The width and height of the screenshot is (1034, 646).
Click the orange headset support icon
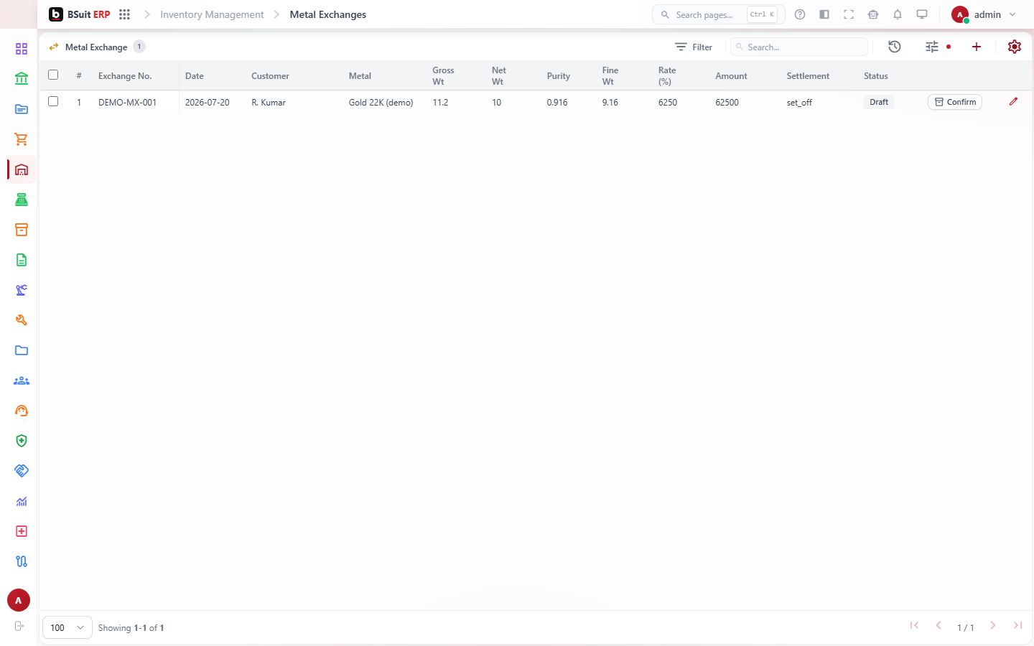pyautogui.click(x=22, y=411)
